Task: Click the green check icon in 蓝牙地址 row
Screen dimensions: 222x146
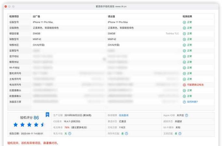Action: click(x=184, y=56)
